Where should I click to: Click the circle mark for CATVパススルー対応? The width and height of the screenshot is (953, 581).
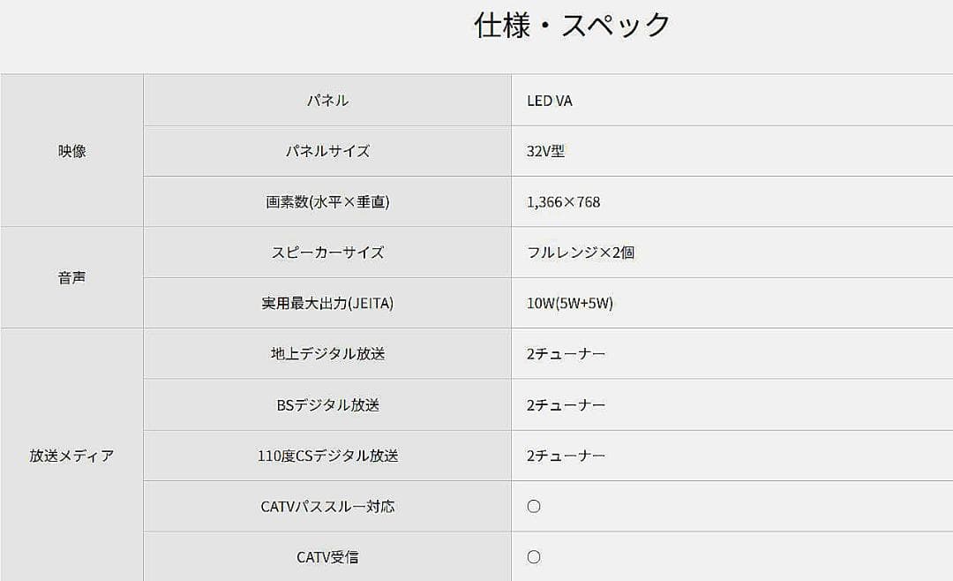[x=533, y=507]
